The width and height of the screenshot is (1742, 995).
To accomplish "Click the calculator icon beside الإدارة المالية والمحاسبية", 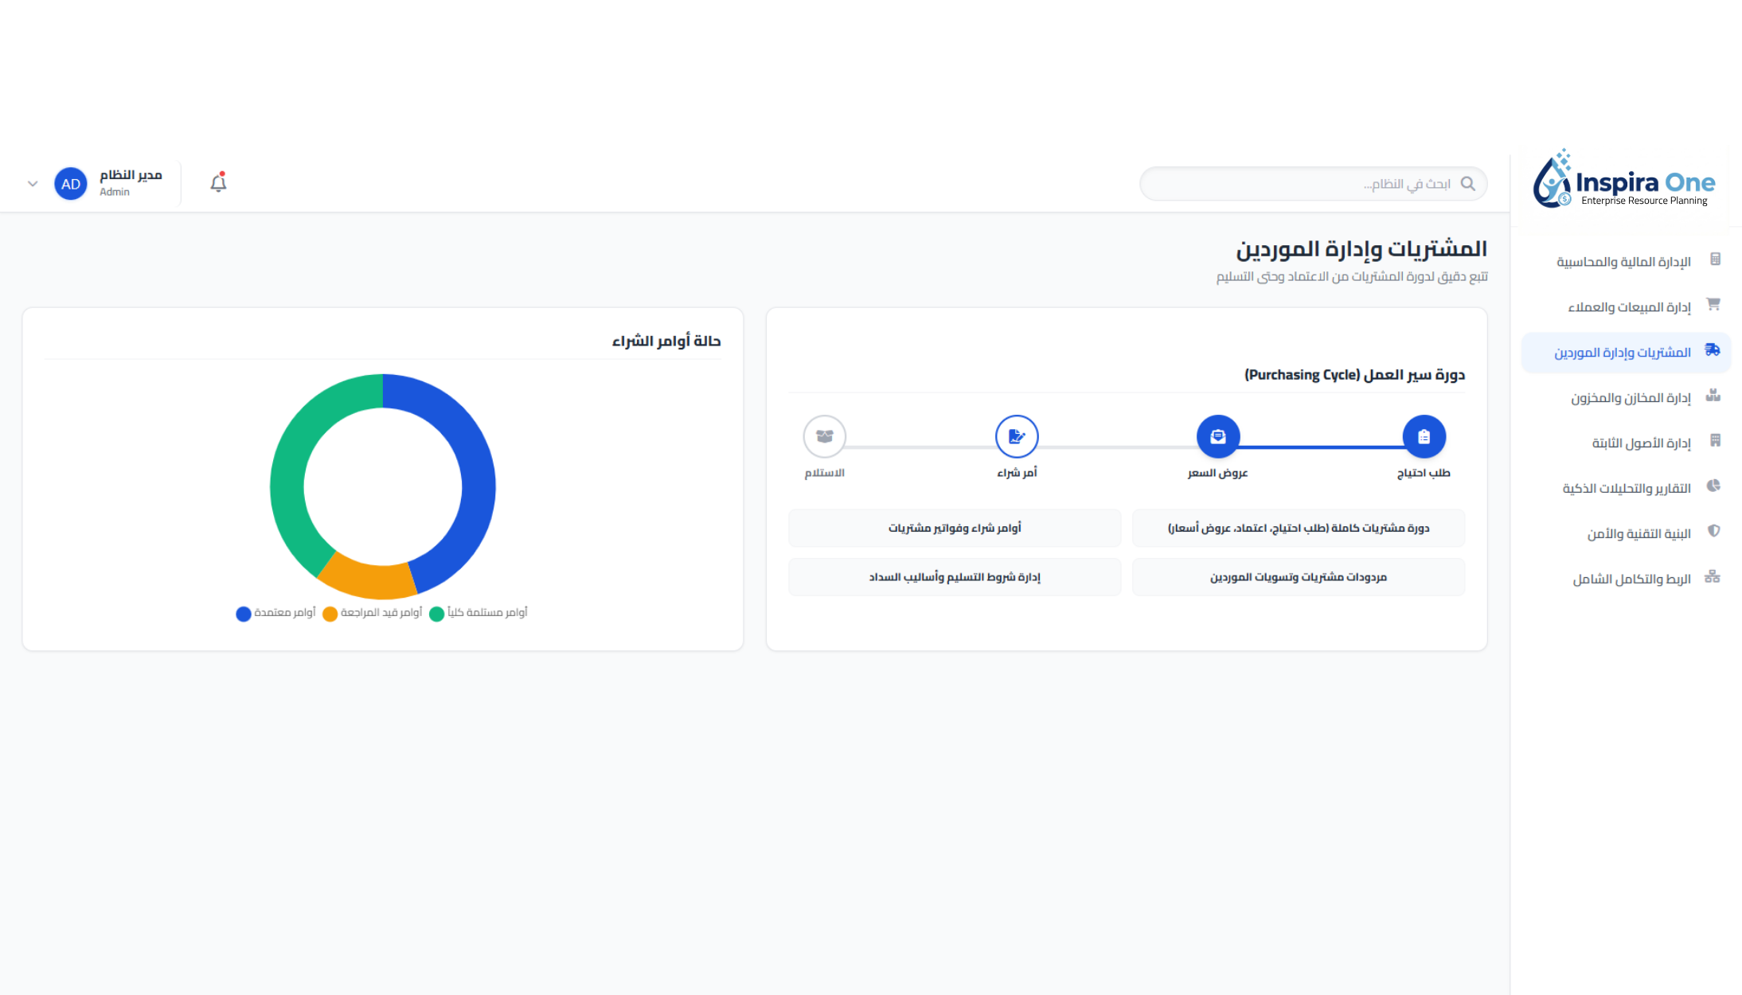I will 1715,259.
